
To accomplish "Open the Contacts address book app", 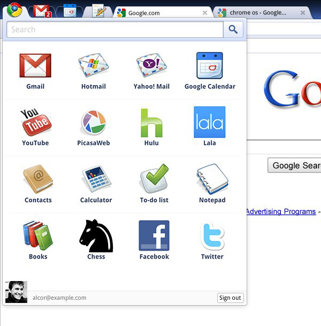I will 38,179.
